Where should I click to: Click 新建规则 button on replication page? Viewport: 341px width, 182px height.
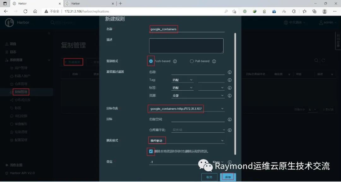pyautogui.click(x=73, y=62)
